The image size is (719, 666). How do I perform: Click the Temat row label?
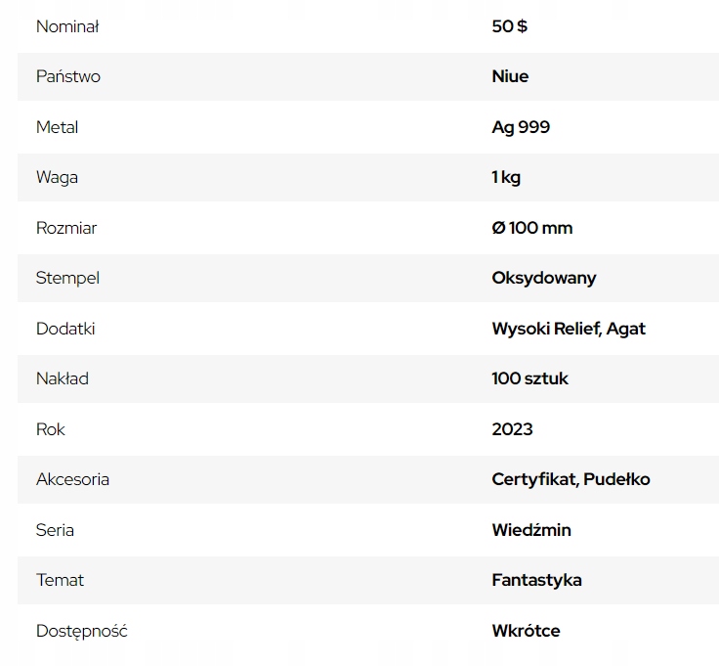(60, 580)
